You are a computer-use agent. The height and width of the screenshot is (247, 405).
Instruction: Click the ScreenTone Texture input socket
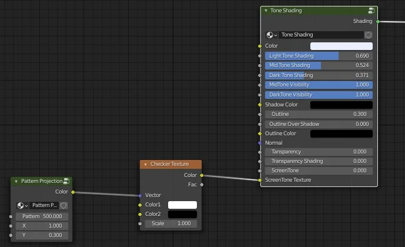pos(260,180)
